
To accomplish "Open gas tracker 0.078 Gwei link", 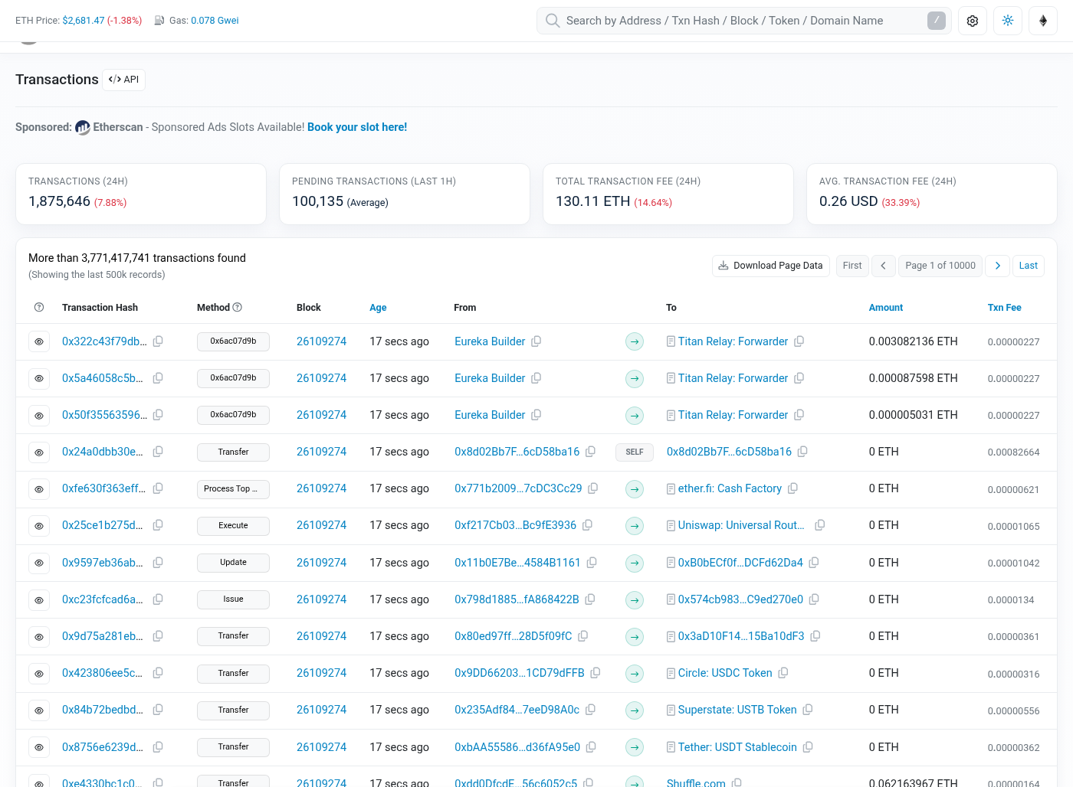I will coord(215,21).
